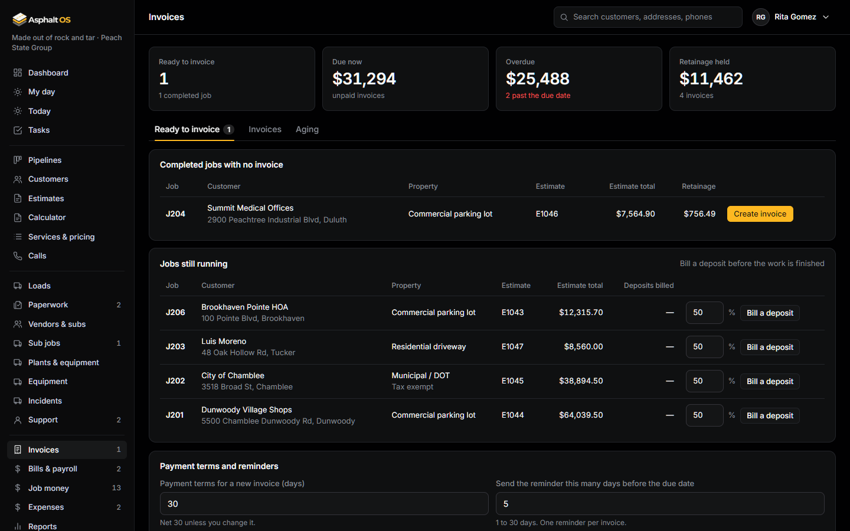The height and width of the screenshot is (531, 850).
Task: Click the Sub jobs truck icon
Action: (18, 343)
